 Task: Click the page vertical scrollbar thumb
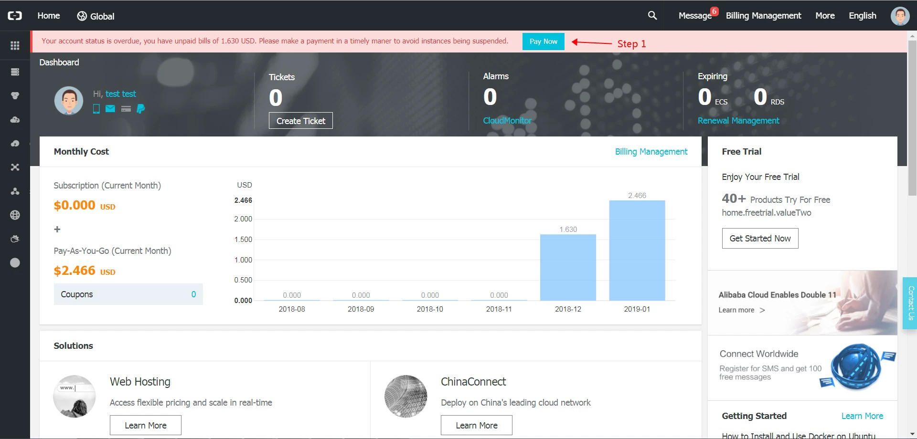point(912,118)
